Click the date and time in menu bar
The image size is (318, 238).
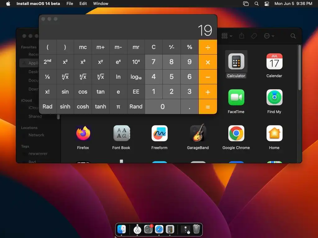click(x=293, y=3)
